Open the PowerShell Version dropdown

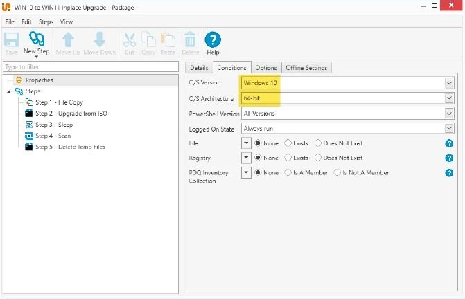click(x=449, y=114)
